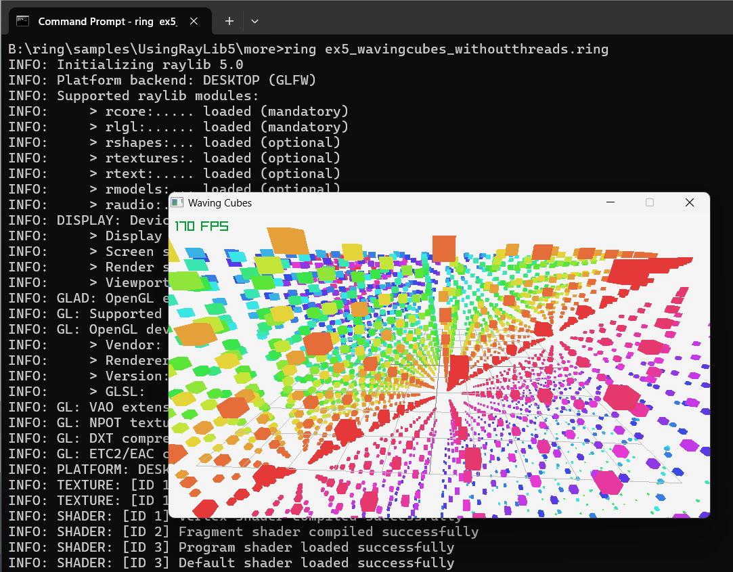Click the 'Program shader loaded successfully' line

point(315,548)
